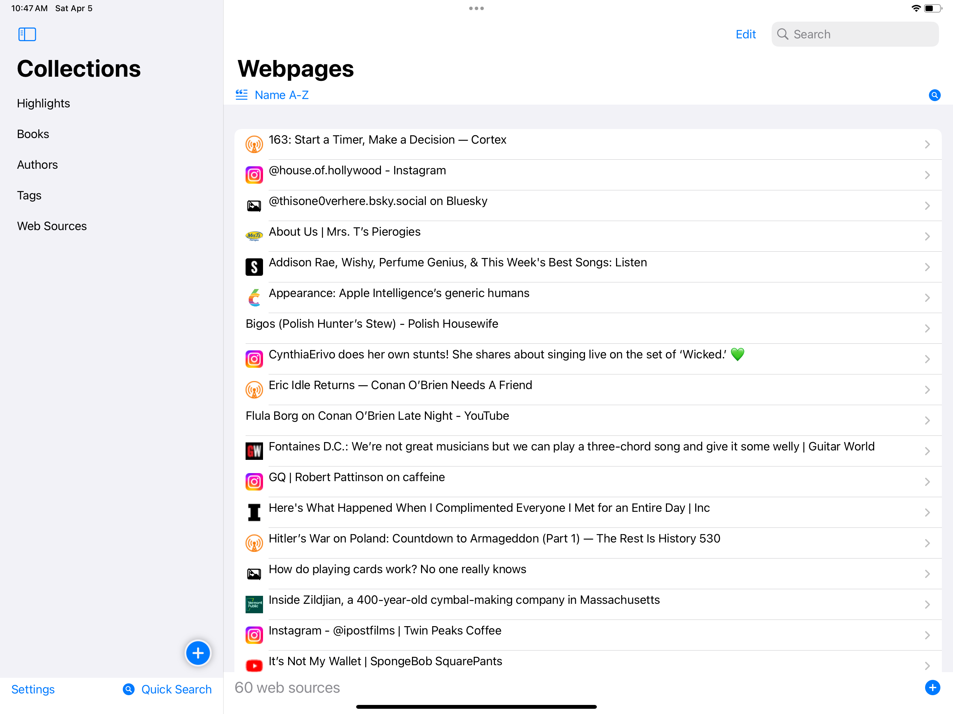
Task: Toggle the sidebar panel icon
Action: pyautogui.click(x=27, y=34)
